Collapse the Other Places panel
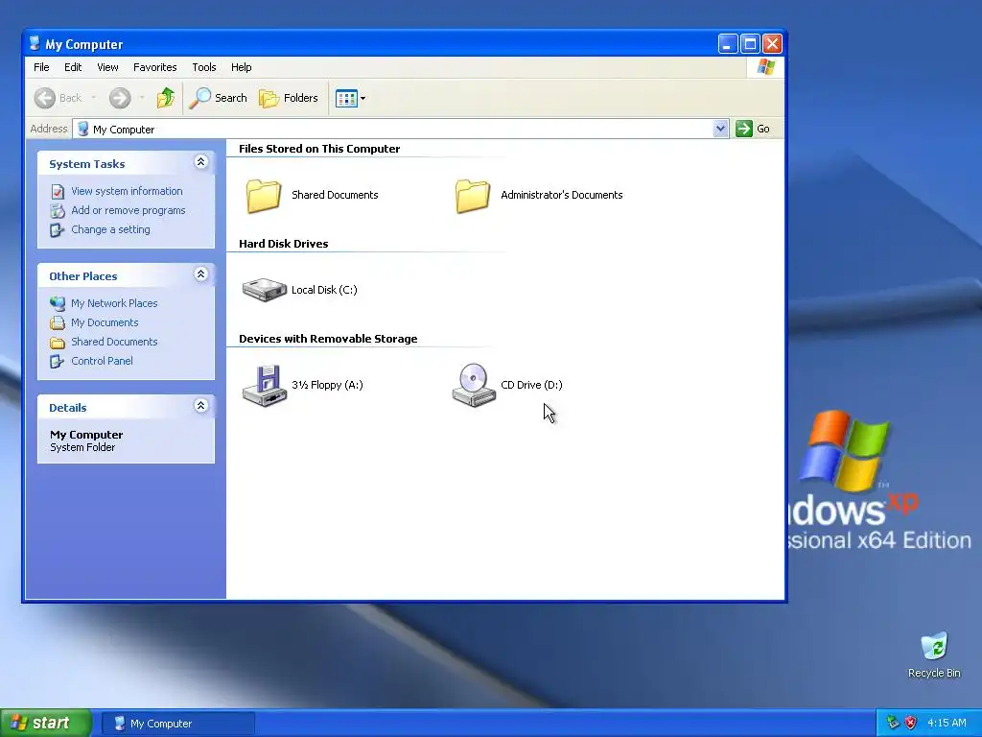Screen dimensions: 982x737 click(201, 274)
